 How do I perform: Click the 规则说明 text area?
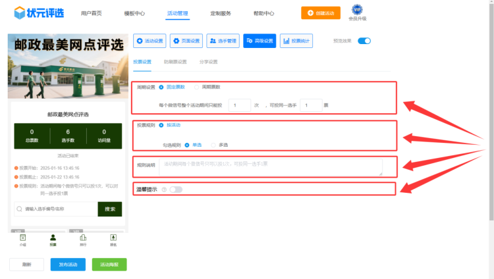point(271,166)
